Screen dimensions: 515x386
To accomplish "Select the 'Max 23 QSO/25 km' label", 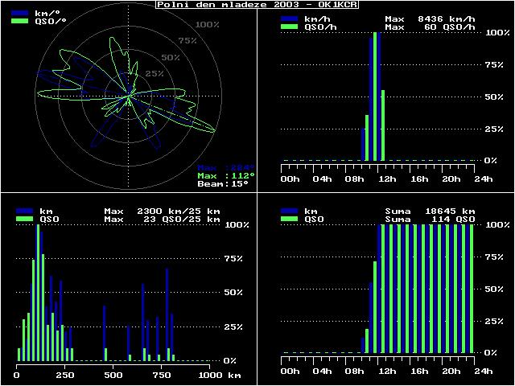I will 162,219.
